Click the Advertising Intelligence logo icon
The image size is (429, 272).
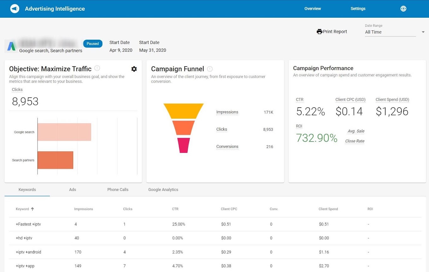[x=15, y=9]
